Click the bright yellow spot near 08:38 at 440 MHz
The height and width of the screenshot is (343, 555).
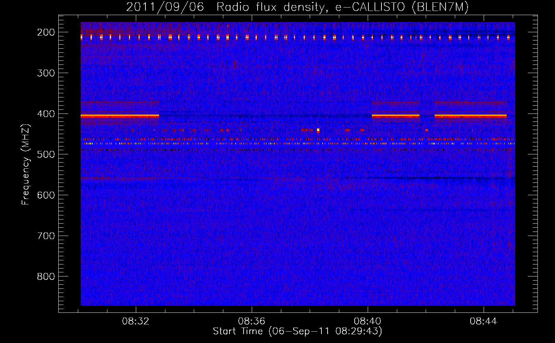(318, 130)
